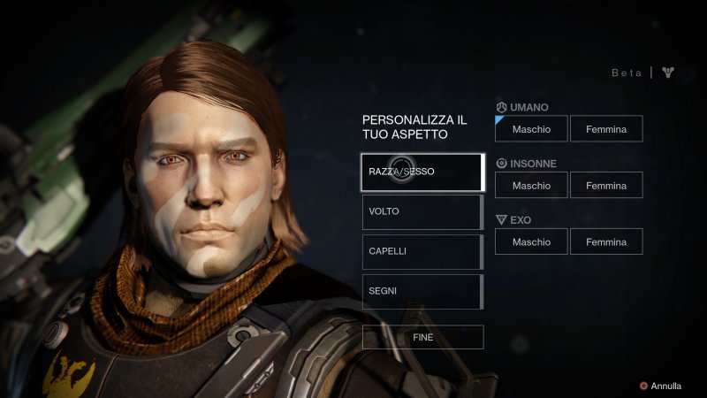Click the Destiny tricorn logo icon
Viewport: 707px width, 398px height.
pyautogui.click(x=668, y=73)
